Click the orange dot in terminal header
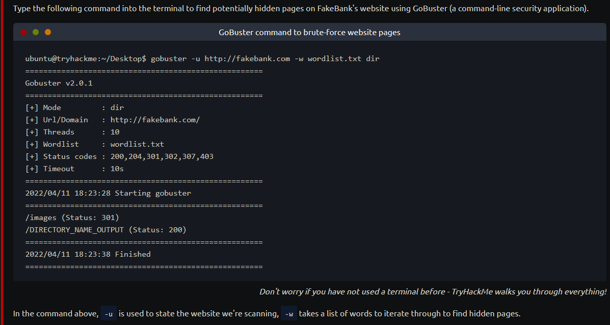 [48, 32]
